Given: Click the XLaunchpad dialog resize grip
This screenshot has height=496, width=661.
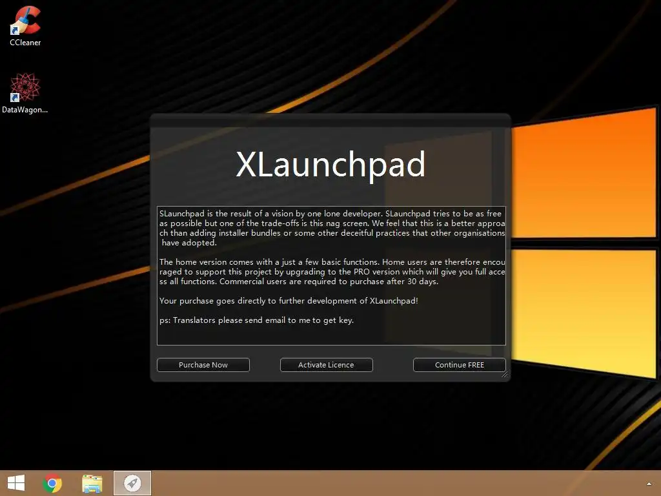Looking at the screenshot, I should 505,375.
